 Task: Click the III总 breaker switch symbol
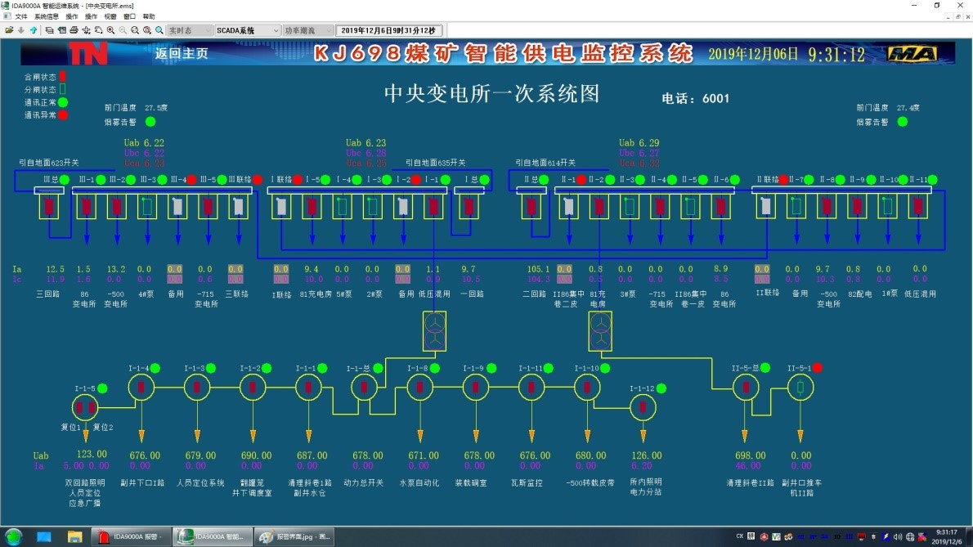49,208
